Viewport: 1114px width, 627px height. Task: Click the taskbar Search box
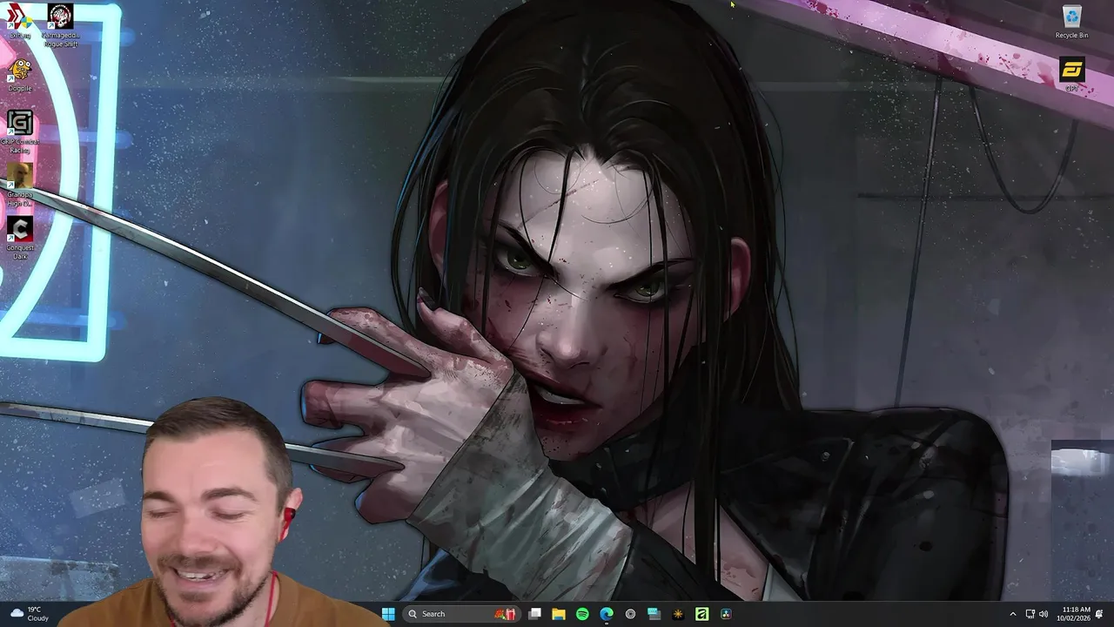[x=461, y=614]
